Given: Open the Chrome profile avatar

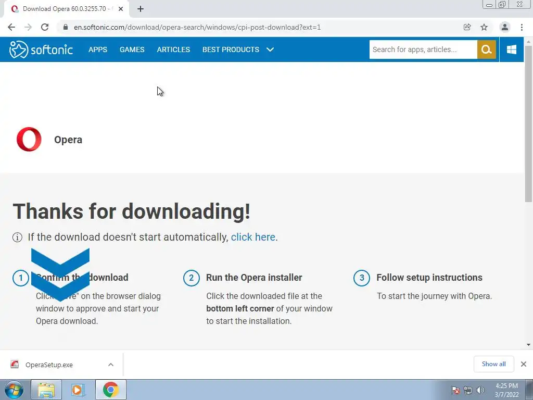Looking at the screenshot, I should (x=505, y=27).
